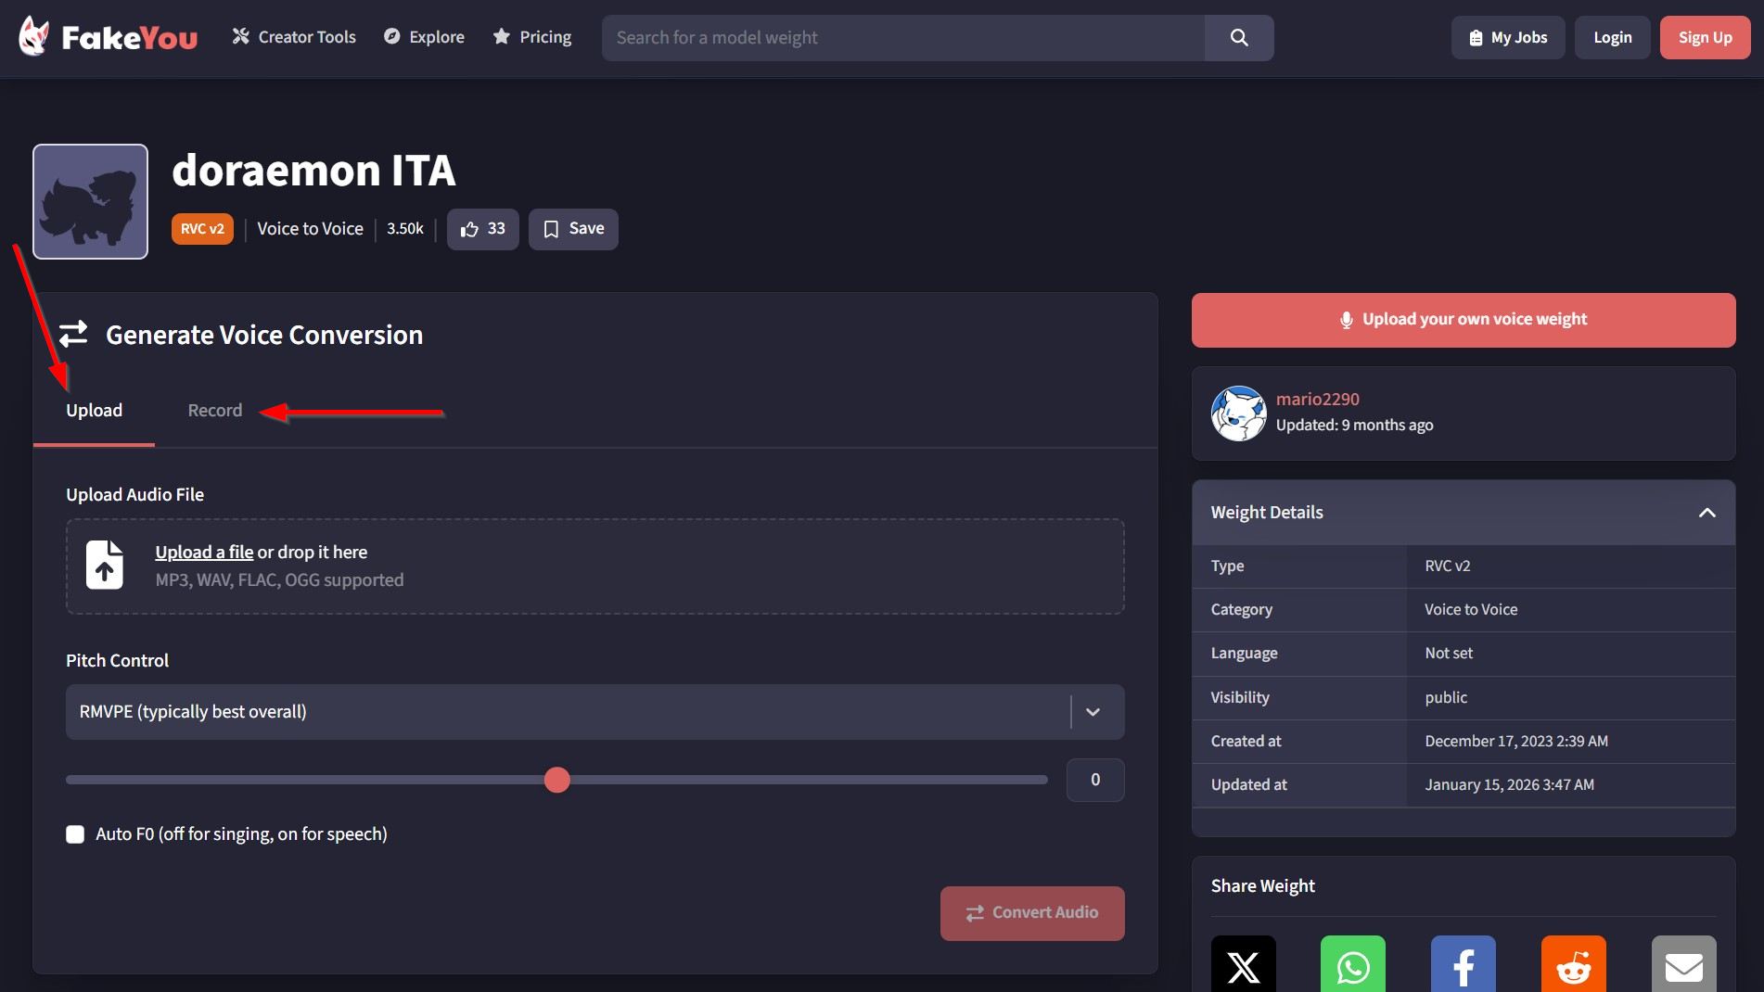
Task: Click 'January 15, 2026 3:47 AM' value
Action: click(1509, 785)
